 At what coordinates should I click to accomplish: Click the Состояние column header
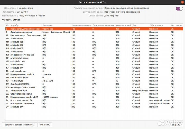[x=176, y=25]
